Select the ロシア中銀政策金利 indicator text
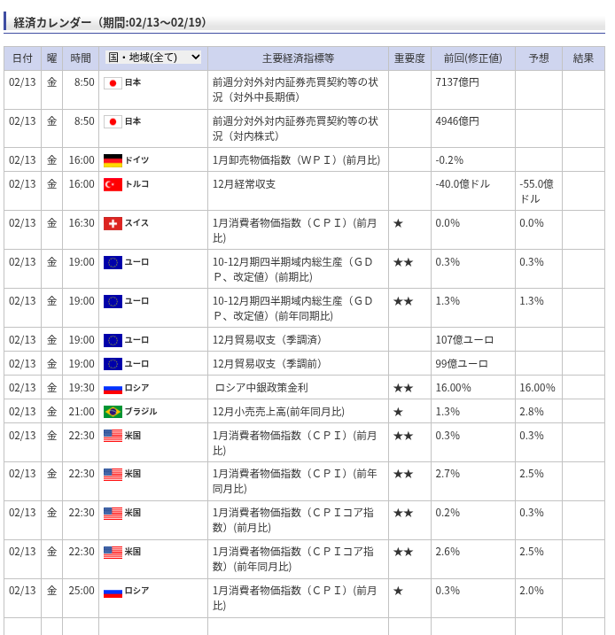615x635 pixels. (x=261, y=388)
